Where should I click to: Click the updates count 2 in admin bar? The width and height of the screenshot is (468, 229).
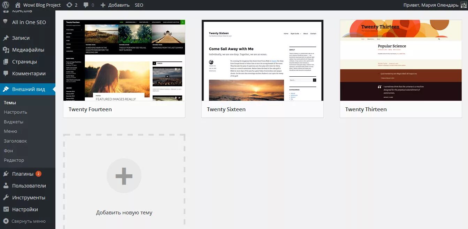pos(76,5)
